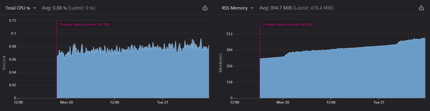Export the Total CPU % chart
This screenshot has width=430, height=111.
point(205,8)
